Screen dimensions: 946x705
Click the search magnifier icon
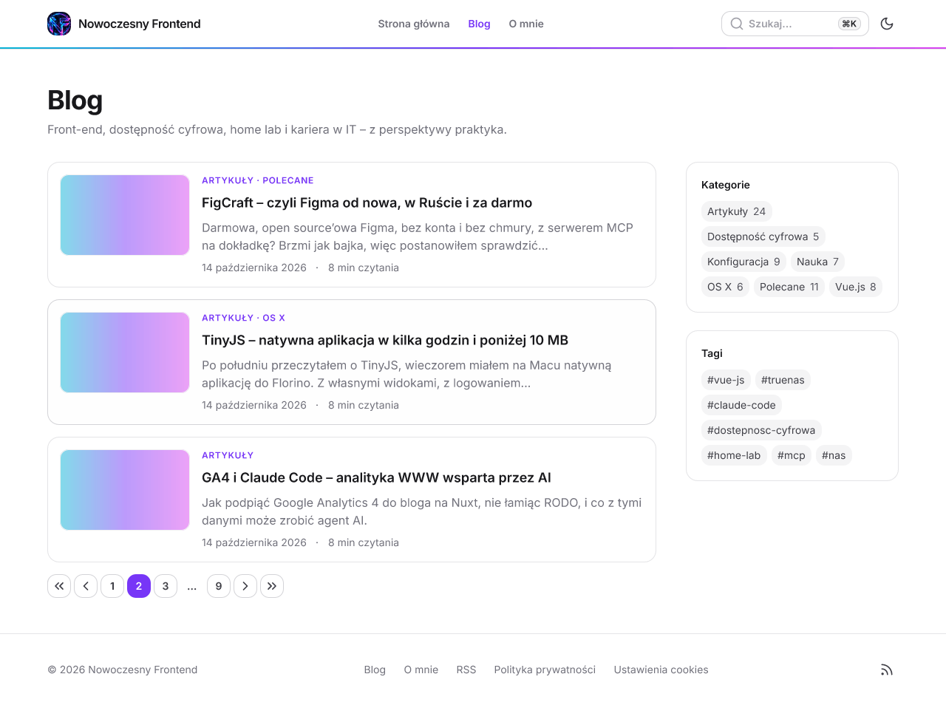tap(737, 24)
